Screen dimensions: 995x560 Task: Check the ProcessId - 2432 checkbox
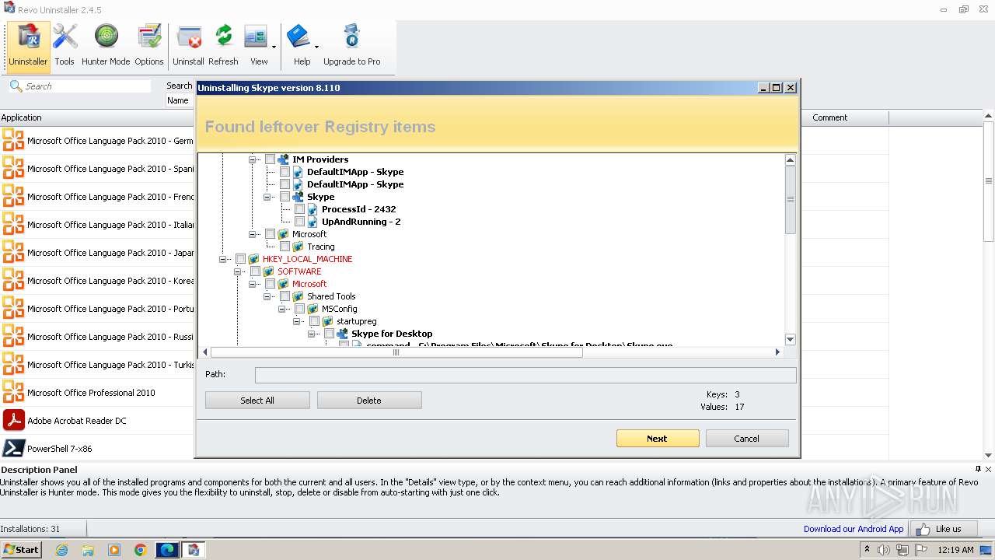299,209
